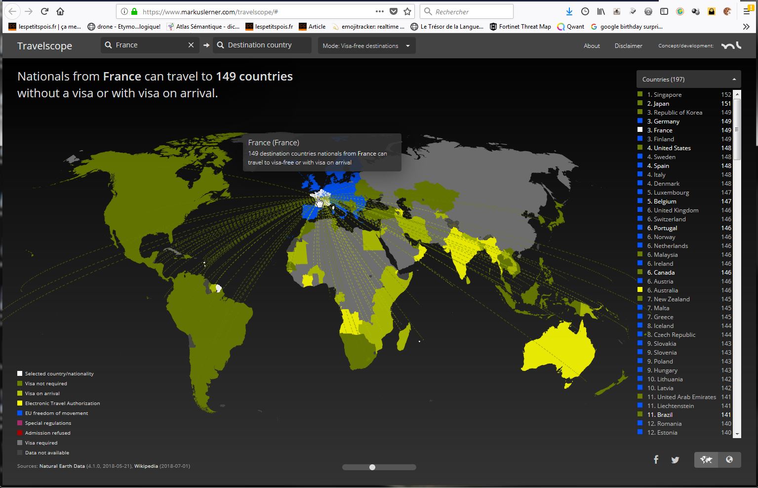Screen dimensions: 758x488
Task: Open the About page
Action: click(x=592, y=45)
